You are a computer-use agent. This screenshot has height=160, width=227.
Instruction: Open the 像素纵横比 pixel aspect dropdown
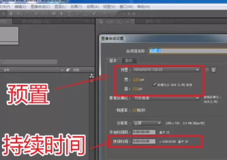pos(166,98)
